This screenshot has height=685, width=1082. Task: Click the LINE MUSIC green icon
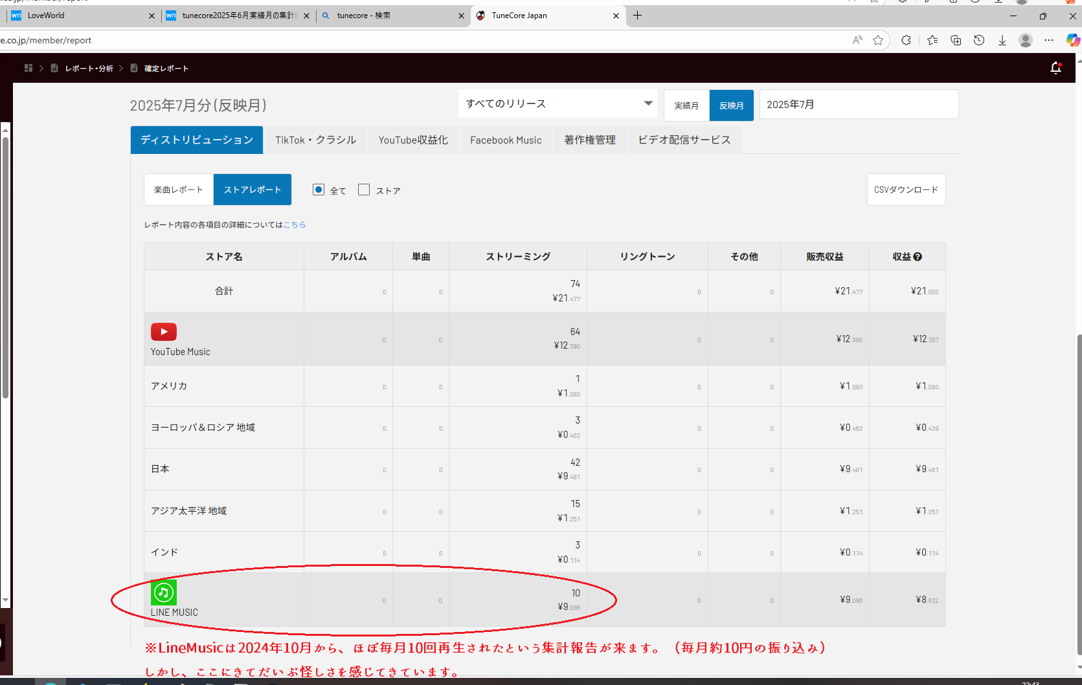tap(164, 592)
